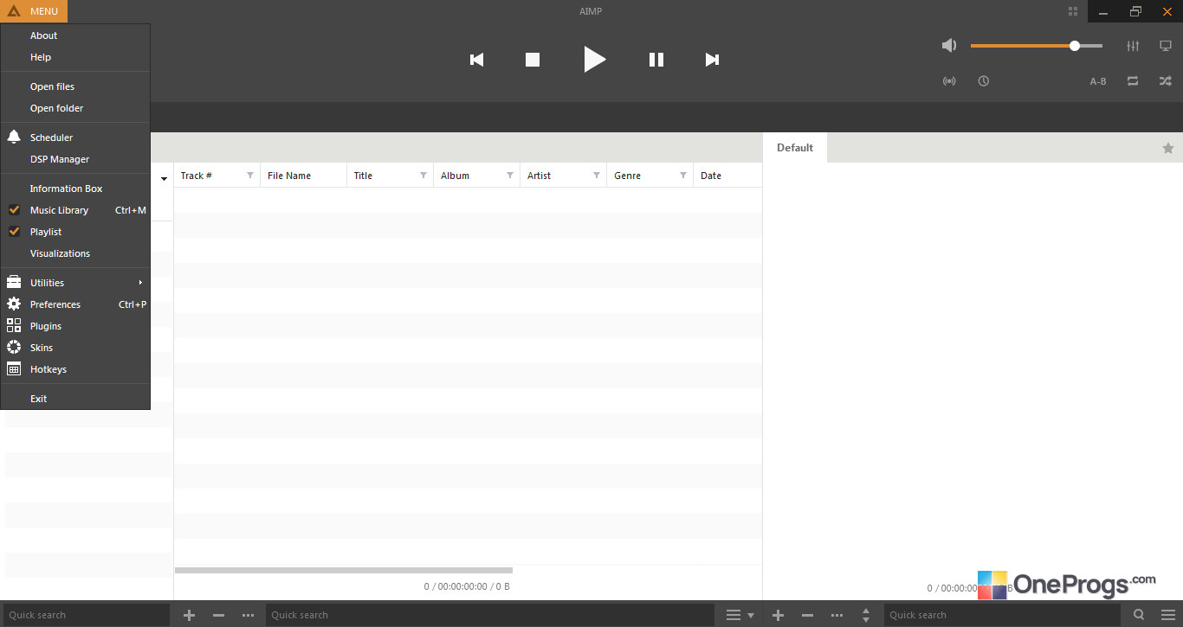The height and width of the screenshot is (627, 1183).
Task: Open the timer clock icon
Action: pos(984,81)
